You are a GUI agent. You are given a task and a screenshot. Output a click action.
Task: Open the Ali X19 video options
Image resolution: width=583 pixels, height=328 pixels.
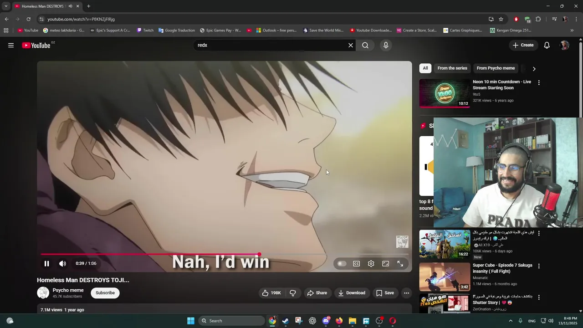(539, 233)
